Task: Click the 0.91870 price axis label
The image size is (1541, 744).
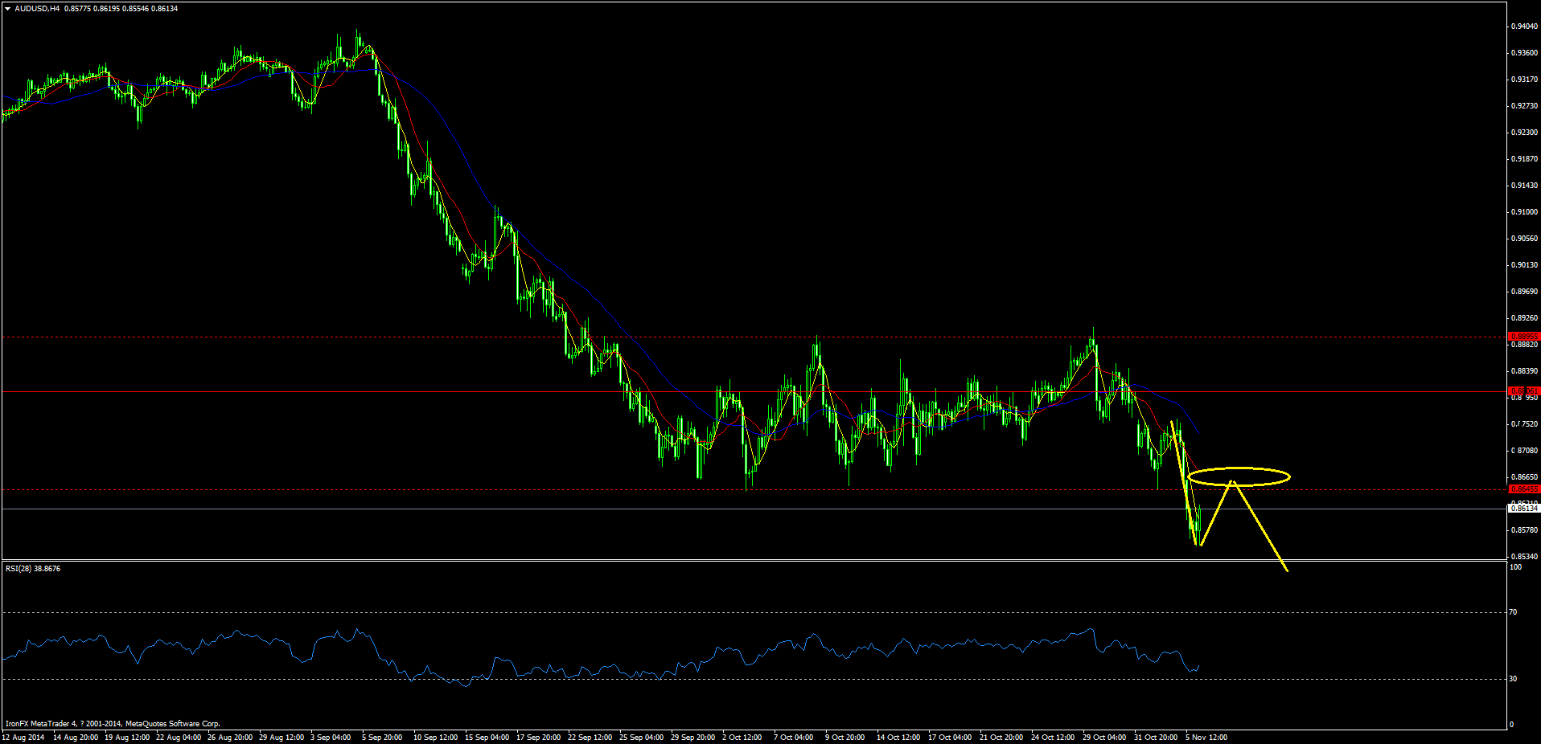Action: tap(1524, 159)
